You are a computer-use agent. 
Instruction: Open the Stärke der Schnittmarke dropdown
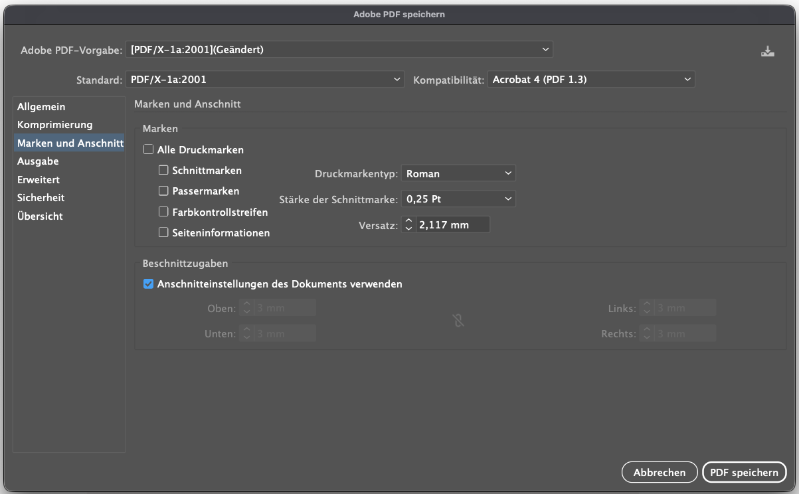coord(458,198)
